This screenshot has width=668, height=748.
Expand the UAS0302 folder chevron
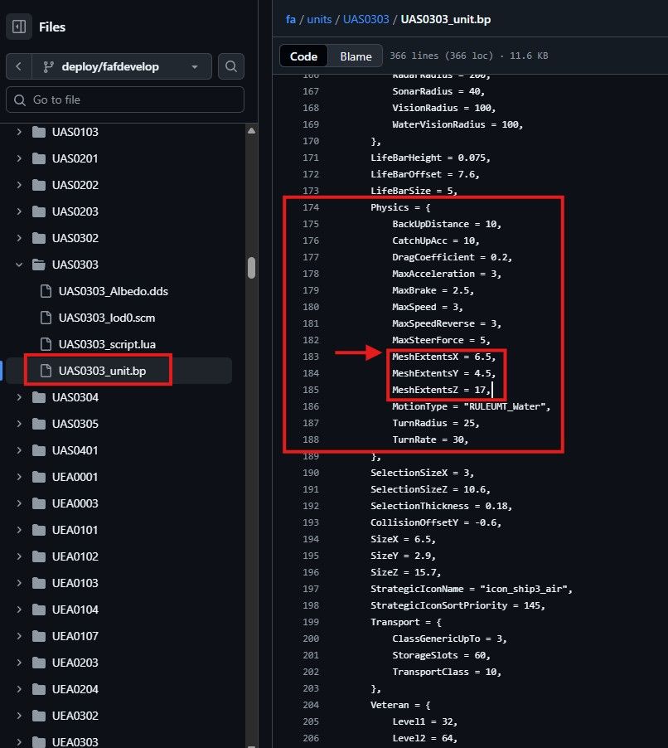(x=19, y=238)
